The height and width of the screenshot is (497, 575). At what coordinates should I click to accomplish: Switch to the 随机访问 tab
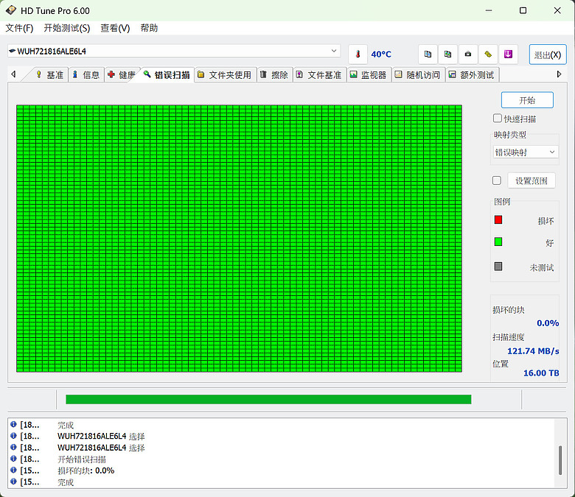tap(419, 75)
